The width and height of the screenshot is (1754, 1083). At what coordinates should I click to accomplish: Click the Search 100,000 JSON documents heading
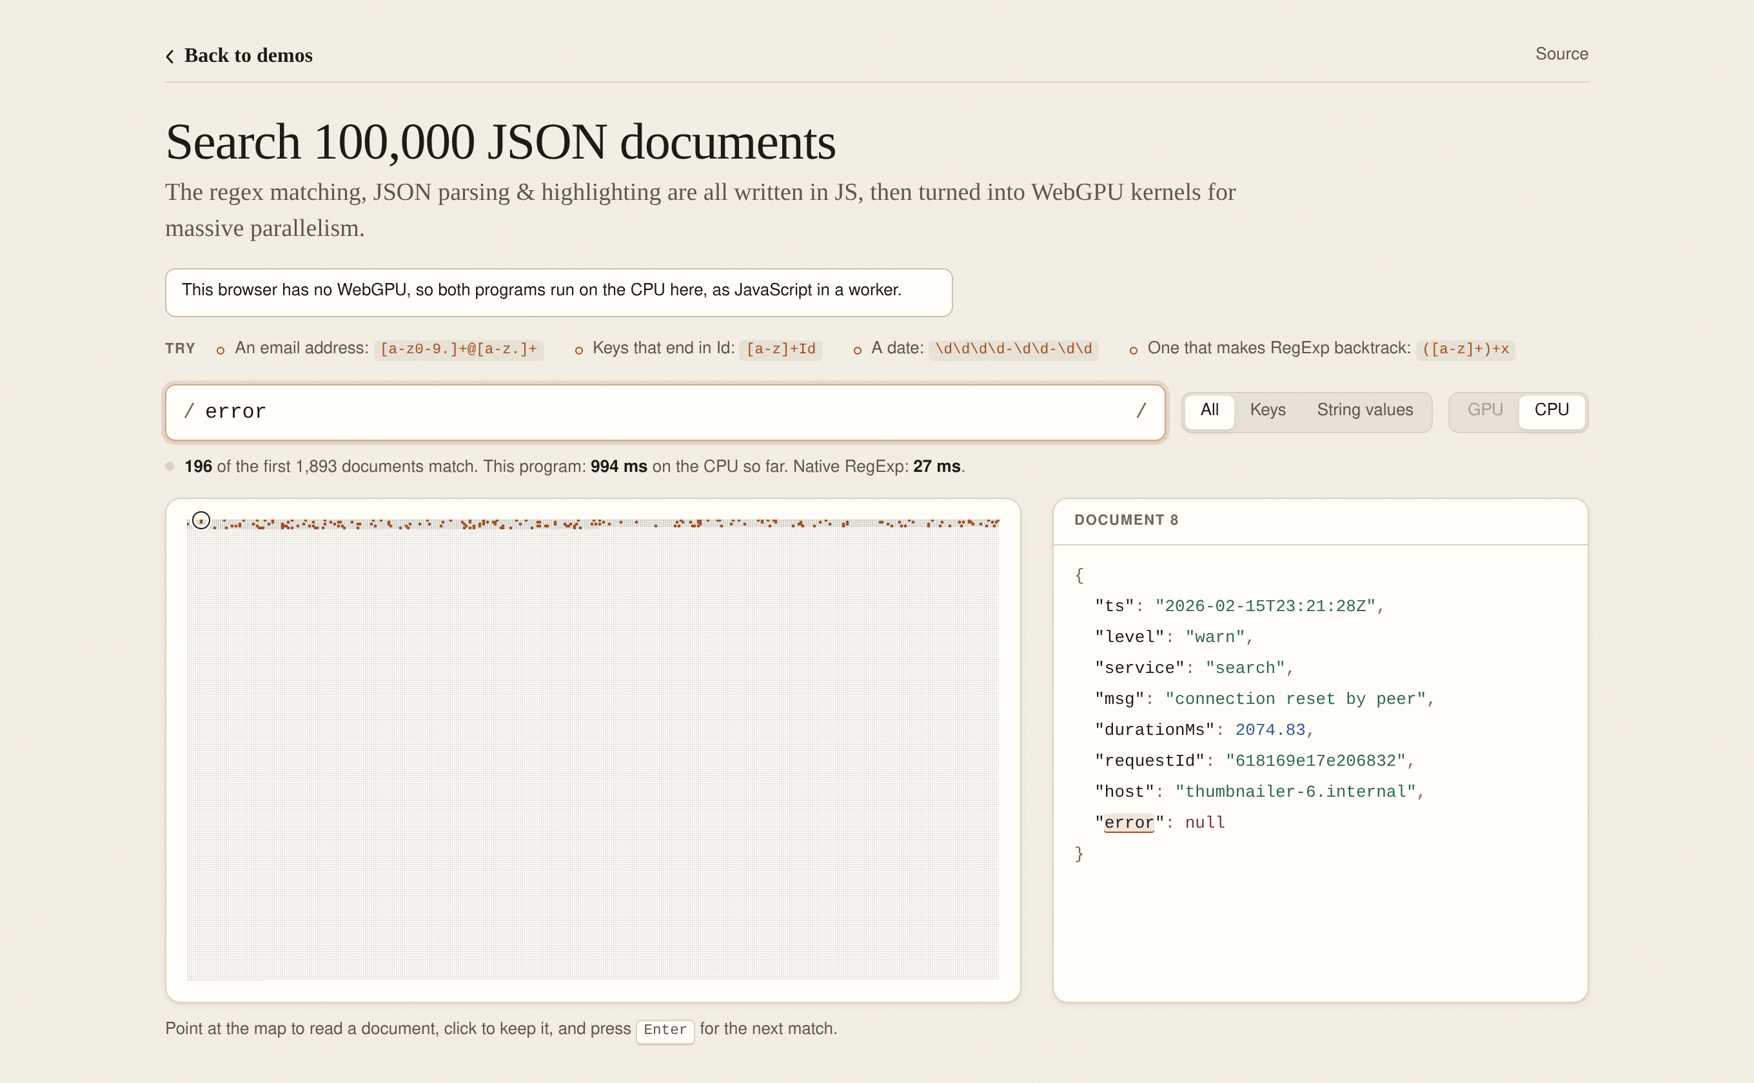500,142
